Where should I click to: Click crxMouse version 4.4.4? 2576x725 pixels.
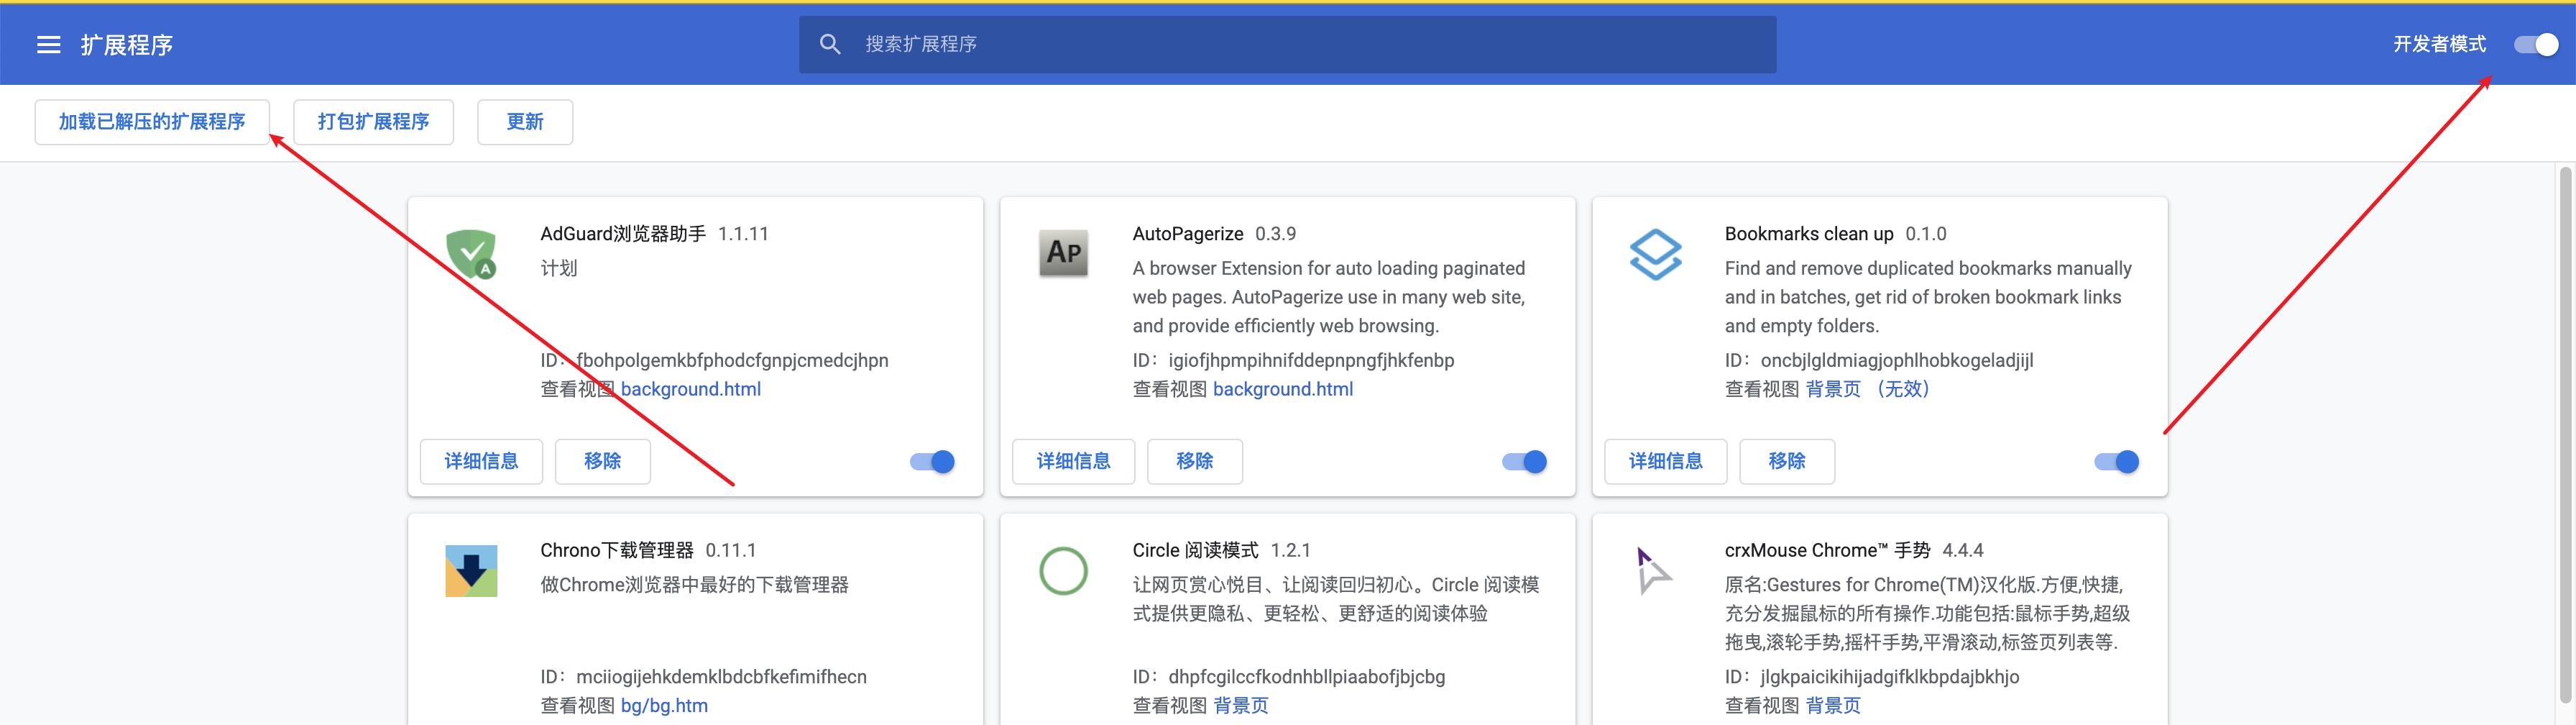[1963, 551]
